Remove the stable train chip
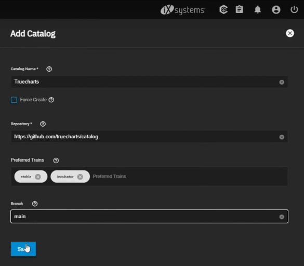 (x=38, y=177)
